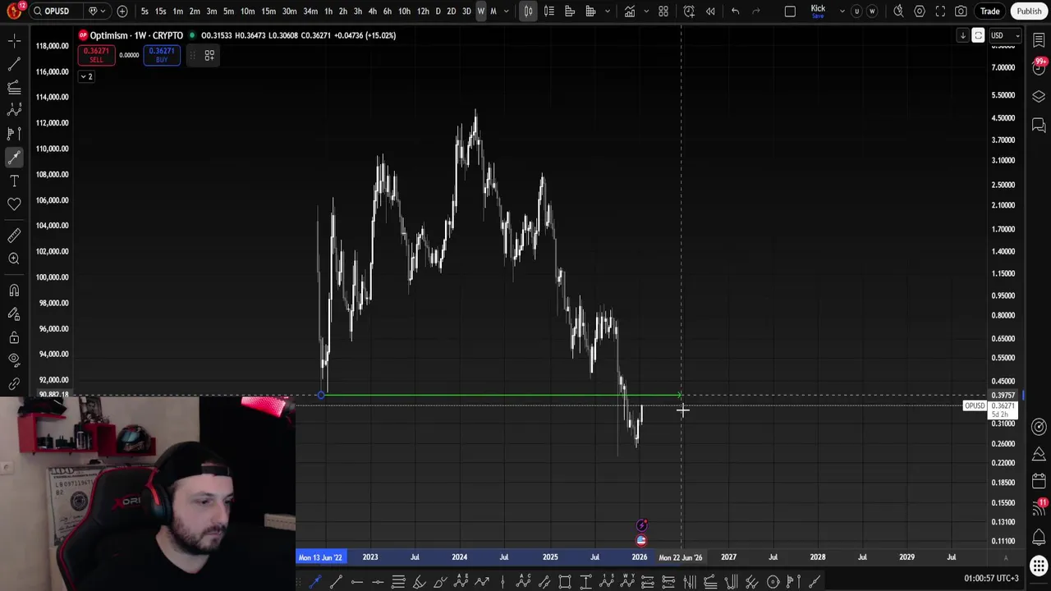This screenshot has height=591, width=1051.
Task: Open the alerts panel with 99+ badge
Action: [x=1039, y=67]
